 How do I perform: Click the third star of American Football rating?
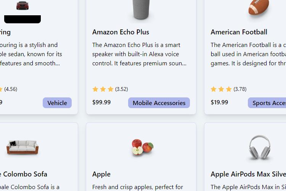(x=228, y=89)
